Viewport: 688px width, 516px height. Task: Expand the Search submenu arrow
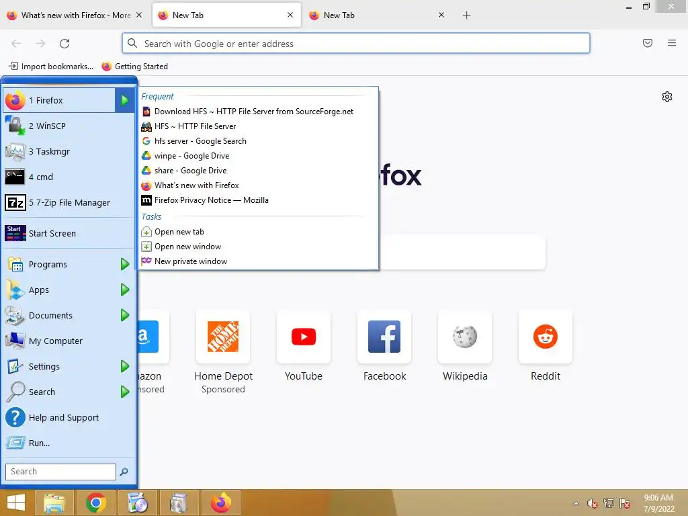click(125, 392)
